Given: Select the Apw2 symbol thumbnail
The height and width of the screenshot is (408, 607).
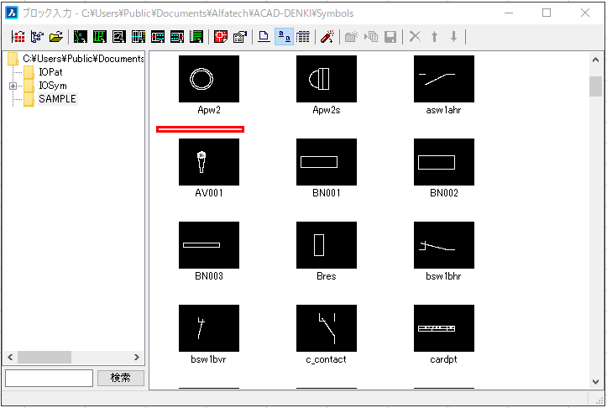Looking at the screenshot, I should (x=209, y=79).
